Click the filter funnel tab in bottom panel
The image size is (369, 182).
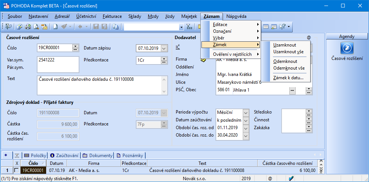(17, 156)
